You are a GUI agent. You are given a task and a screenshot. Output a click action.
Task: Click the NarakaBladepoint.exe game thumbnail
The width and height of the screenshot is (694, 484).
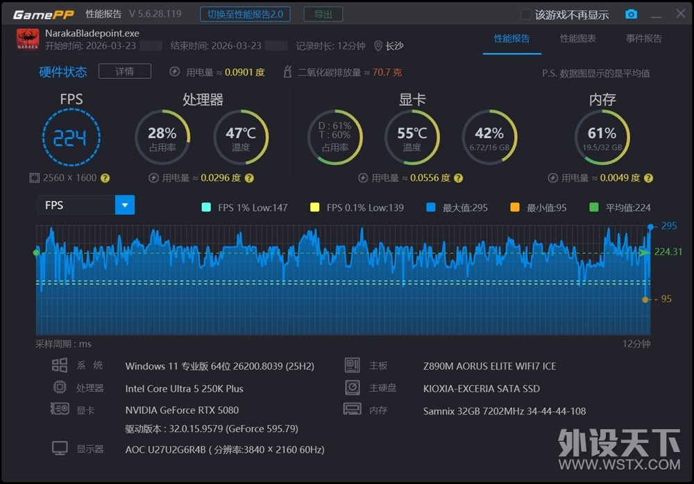pyautogui.click(x=27, y=40)
